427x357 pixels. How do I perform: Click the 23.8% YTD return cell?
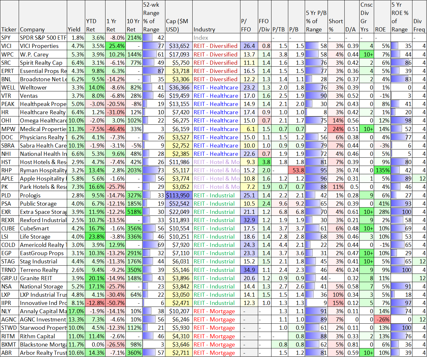[x=95, y=236]
